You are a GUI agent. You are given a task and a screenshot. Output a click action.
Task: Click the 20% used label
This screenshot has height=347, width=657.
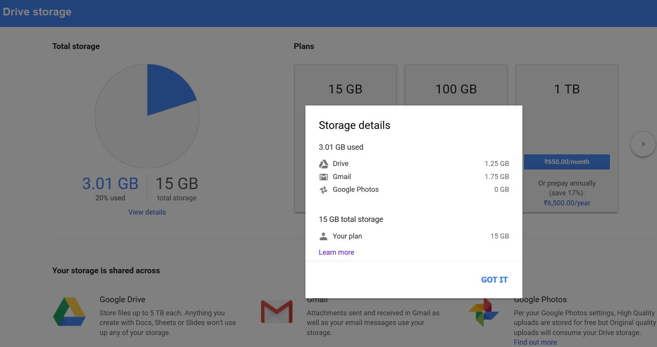pyautogui.click(x=110, y=198)
